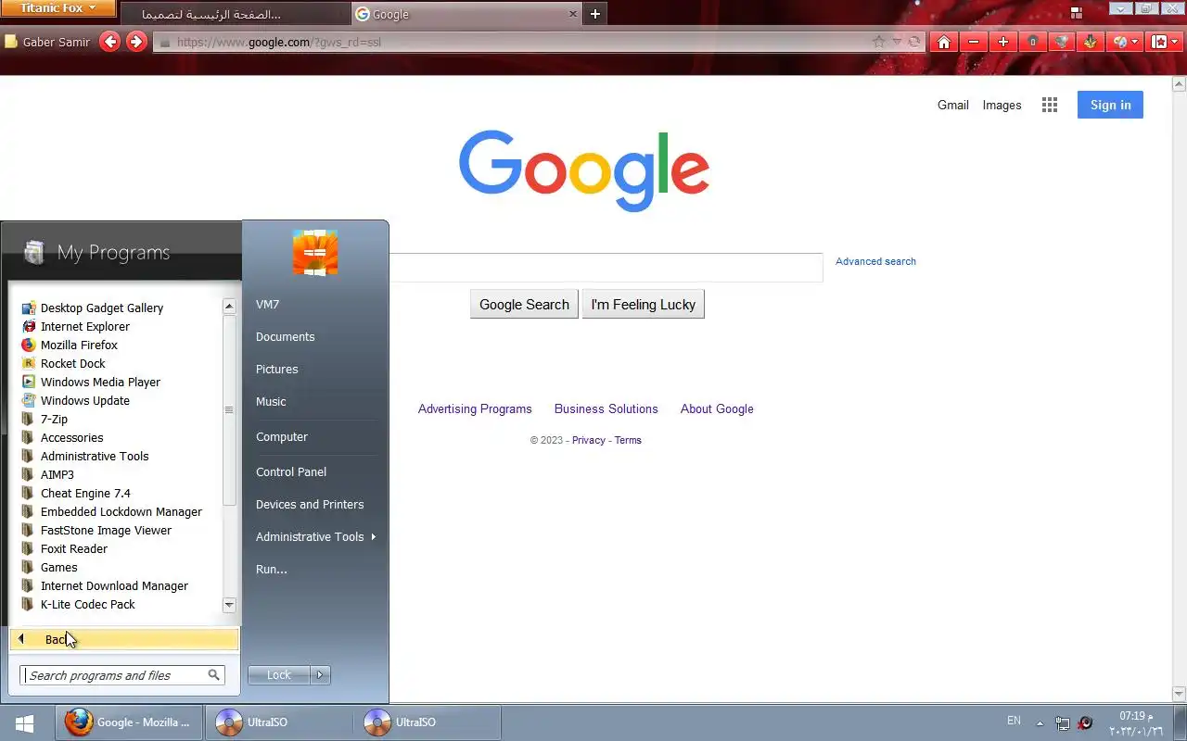
Task: Click the Google Search button
Action: (524, 305)
